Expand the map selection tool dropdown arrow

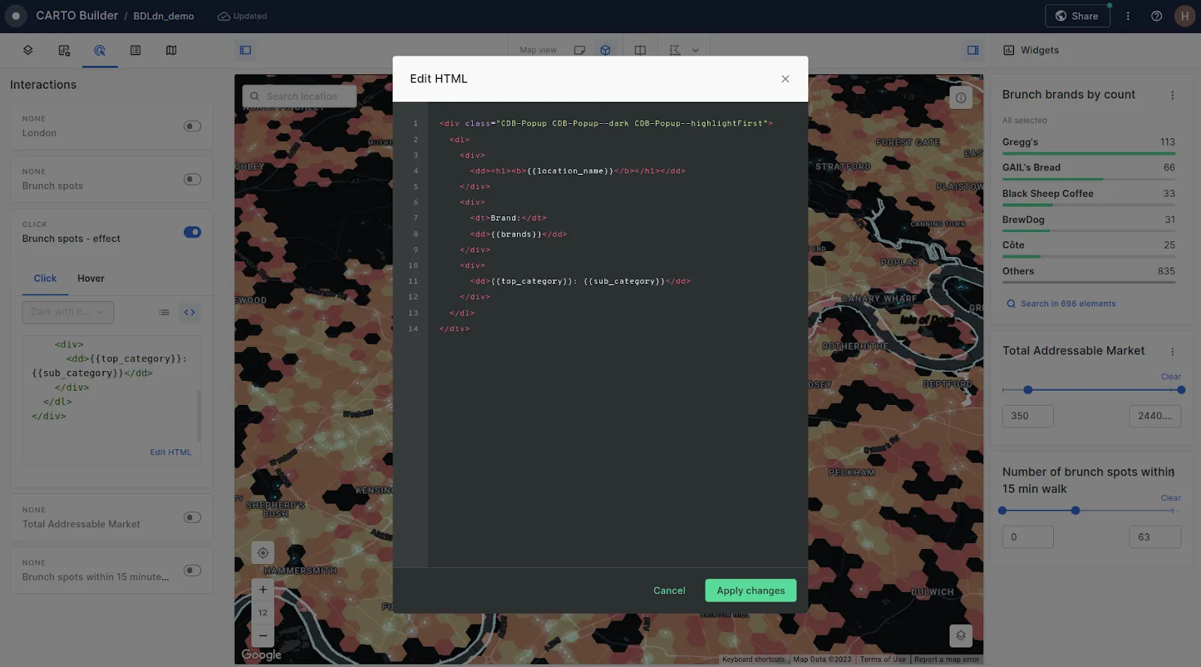[695, 50]
